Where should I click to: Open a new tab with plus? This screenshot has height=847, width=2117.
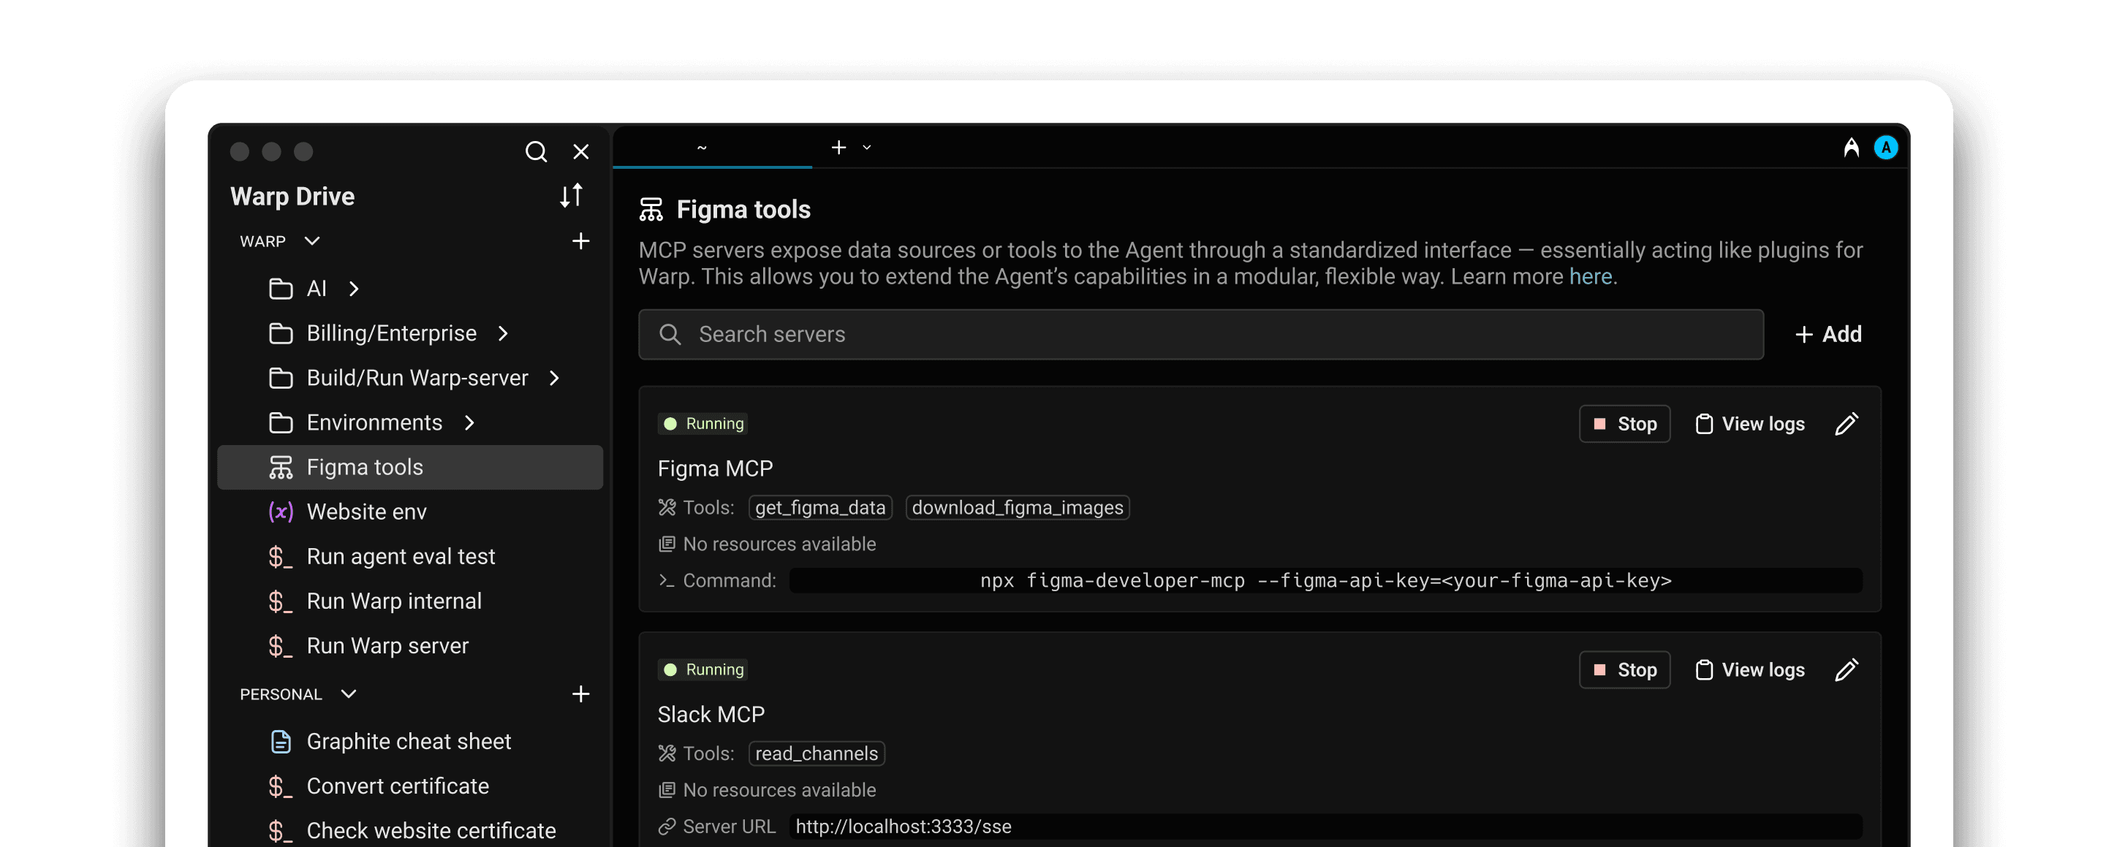[x=838, y=147]
